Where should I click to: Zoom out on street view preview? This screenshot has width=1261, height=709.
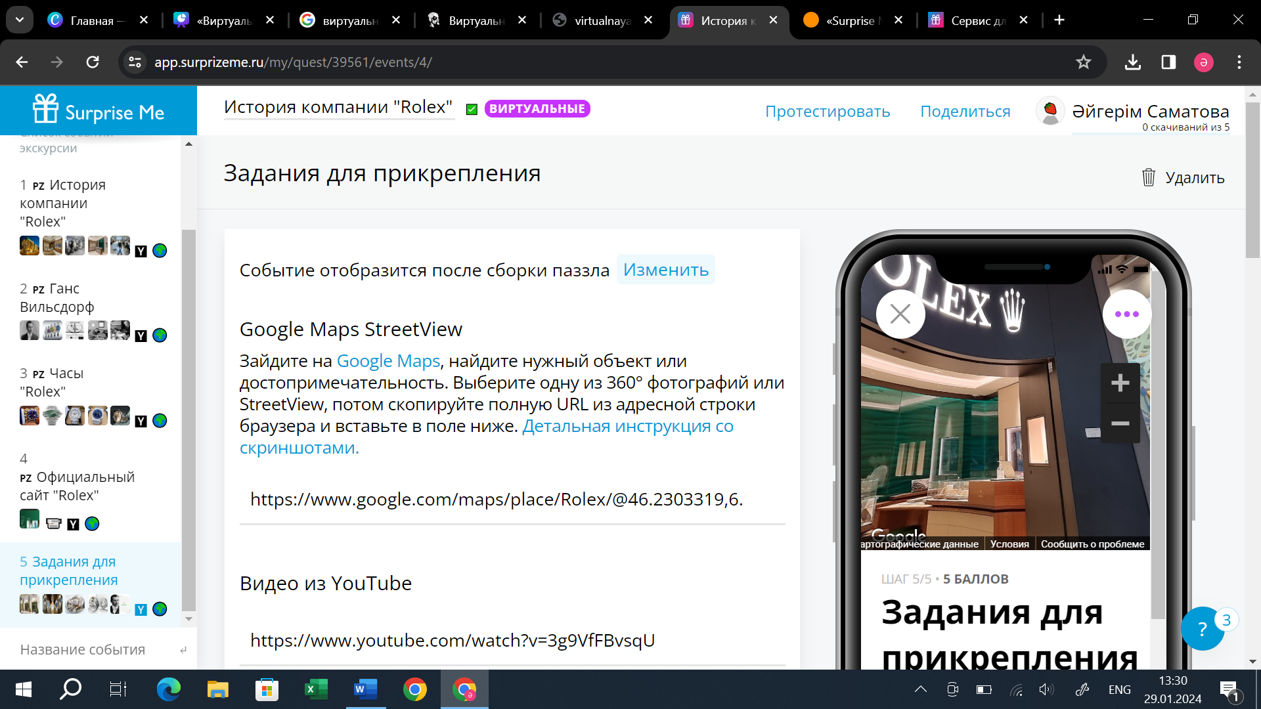[x=1120, y=423]
